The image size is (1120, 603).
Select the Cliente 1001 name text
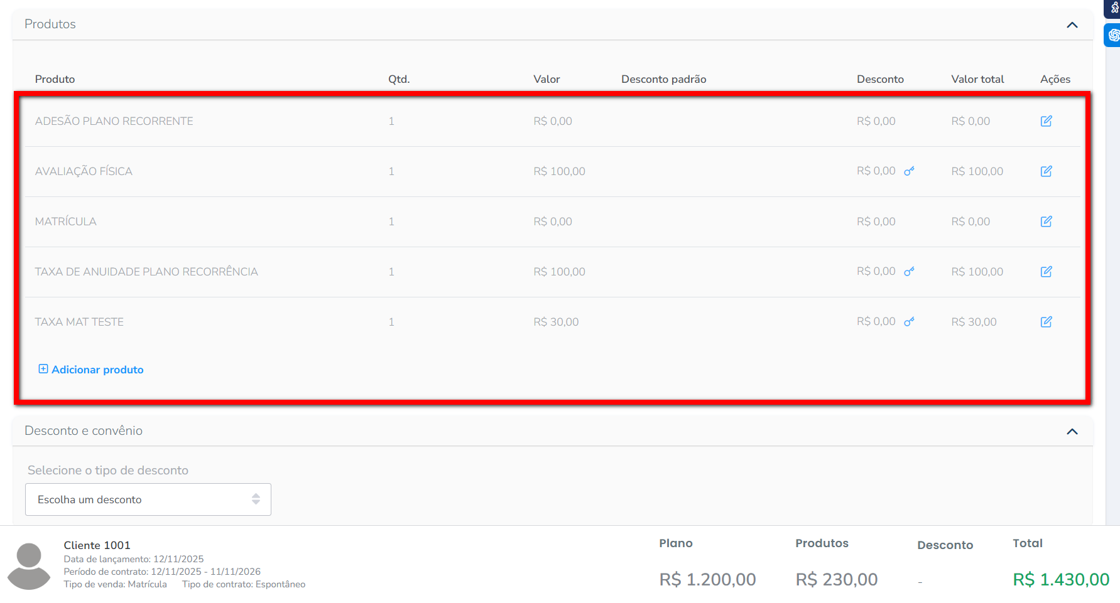coord(97,545)
